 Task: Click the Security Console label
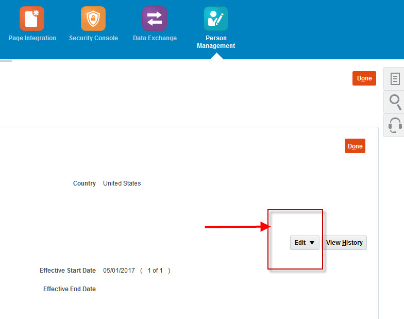(94, 38)
